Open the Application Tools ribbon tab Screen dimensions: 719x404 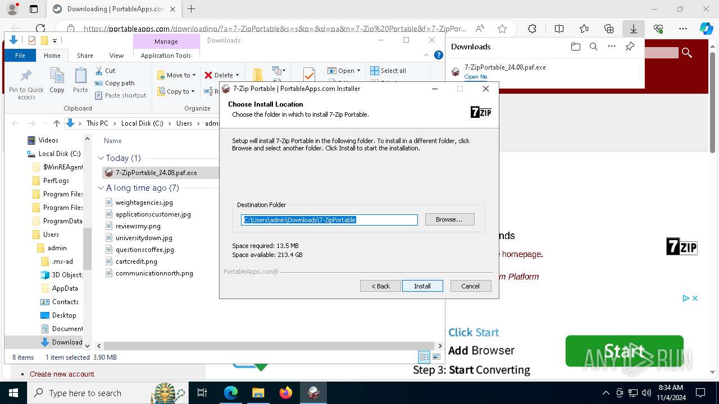point(166,56)
